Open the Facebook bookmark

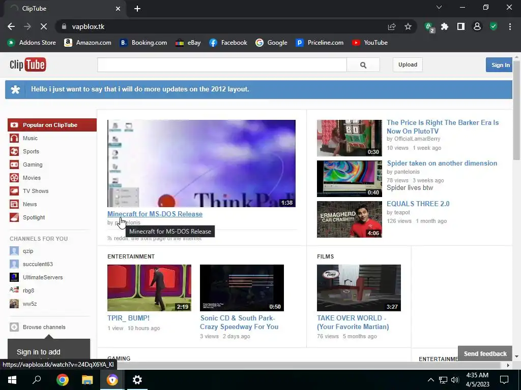pyautogui.click(x=228, y=43)
